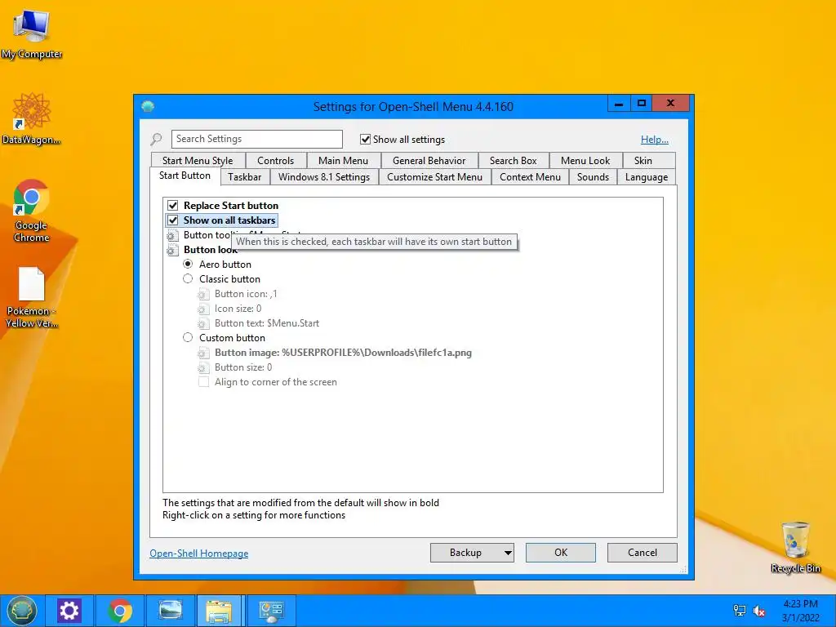Select the Start Button tab

[x=185, y=176]
